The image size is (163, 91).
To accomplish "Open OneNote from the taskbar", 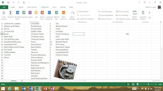I will [52, 89].
